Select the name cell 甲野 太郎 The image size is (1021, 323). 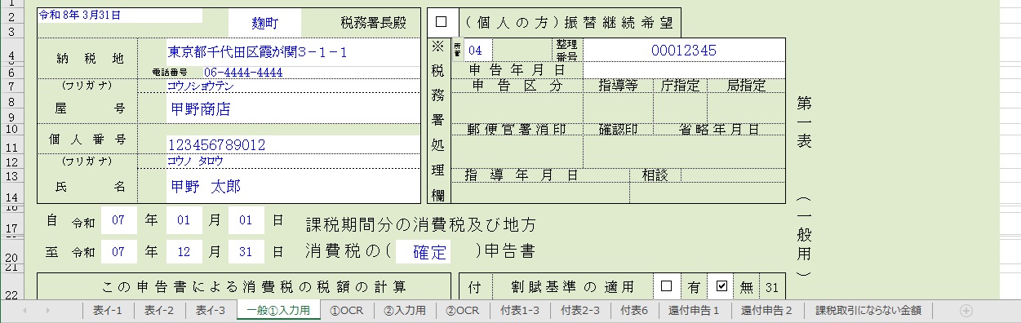point(294,186)
